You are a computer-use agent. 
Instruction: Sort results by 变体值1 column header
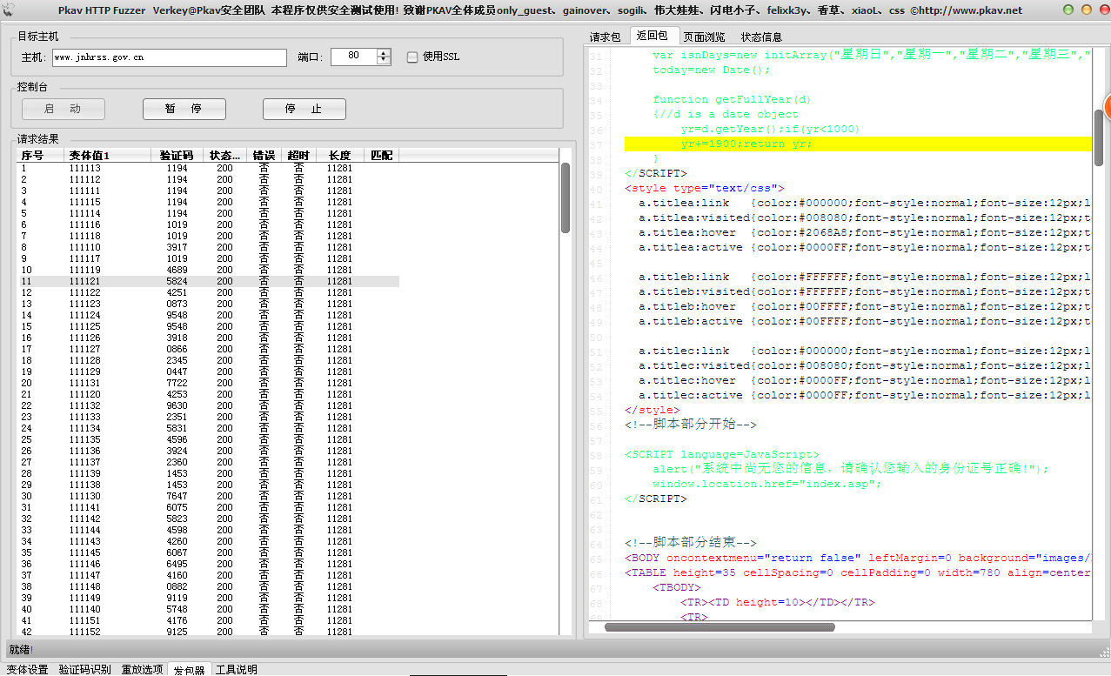(108, 156)
